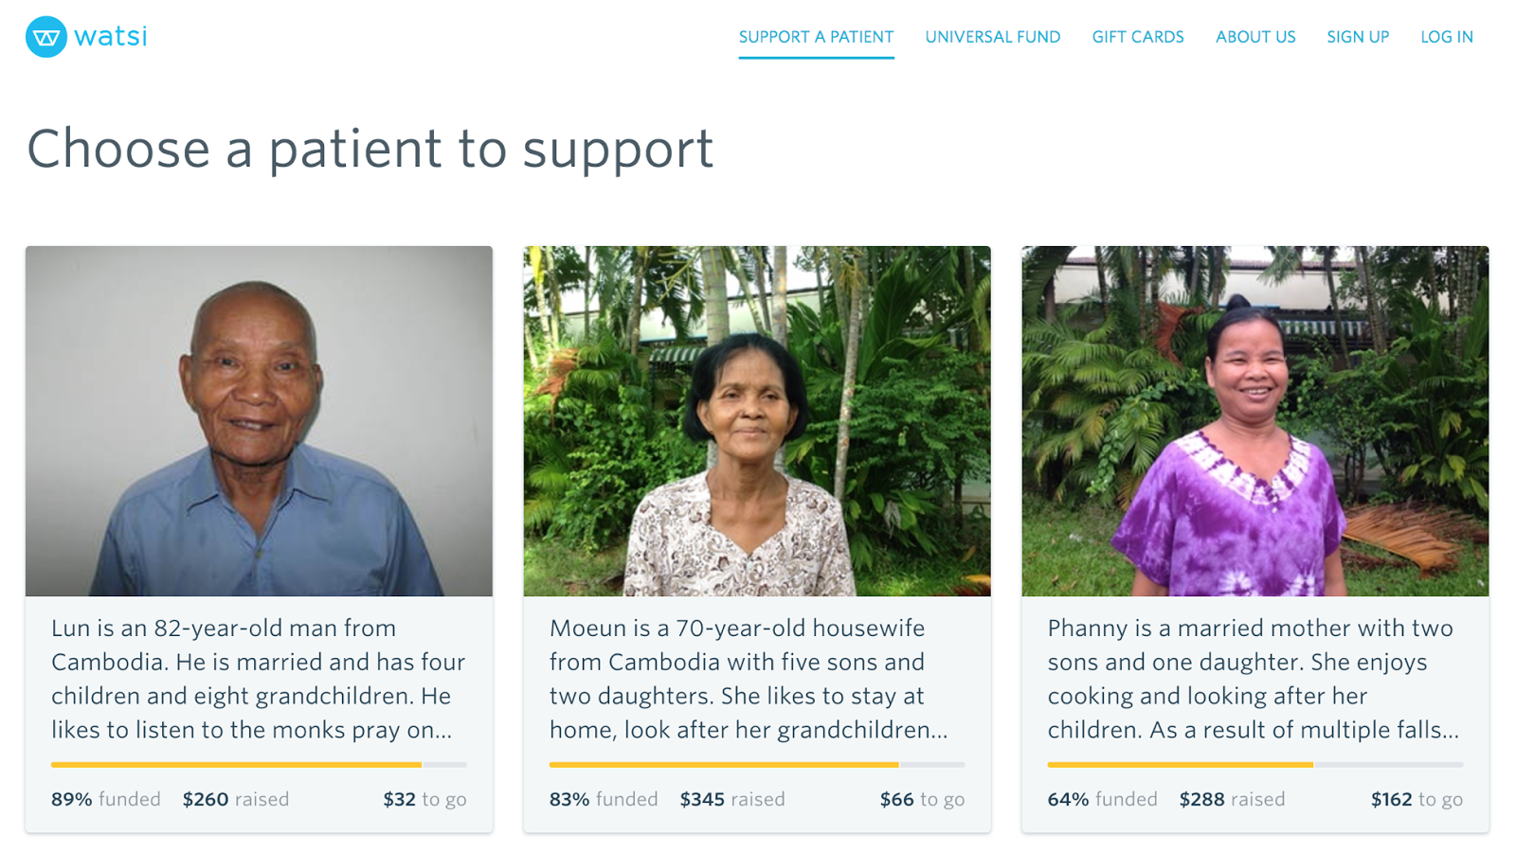
Task: Click the $32 to go amount
Action: 424,799
